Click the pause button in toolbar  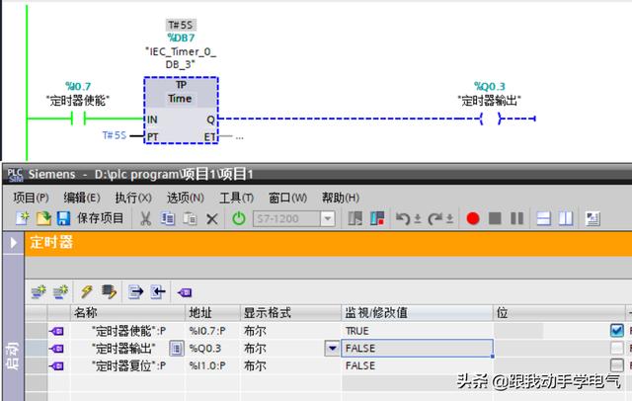(517, 219)
